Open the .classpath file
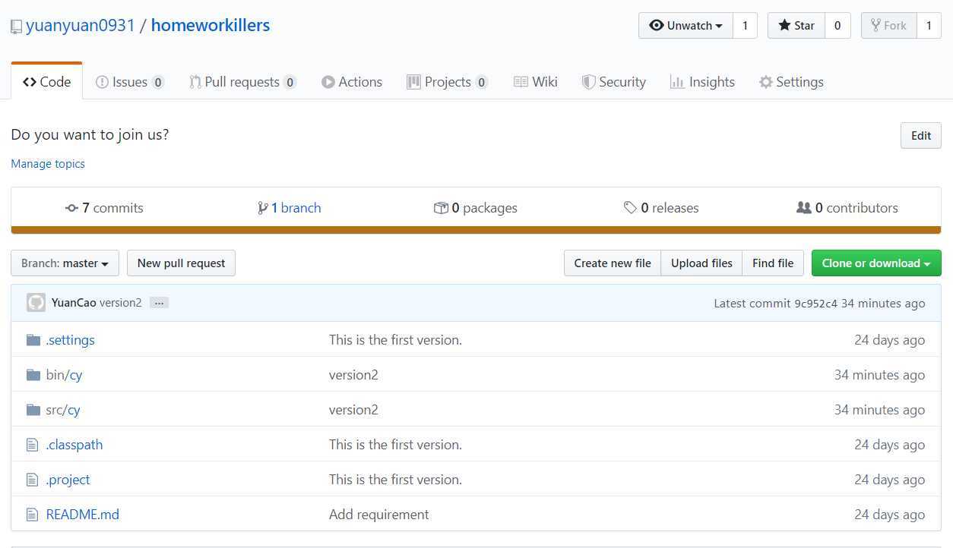 (x=74, y=445)
